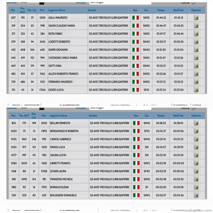Download diploma for Salina Lucio

196,155
